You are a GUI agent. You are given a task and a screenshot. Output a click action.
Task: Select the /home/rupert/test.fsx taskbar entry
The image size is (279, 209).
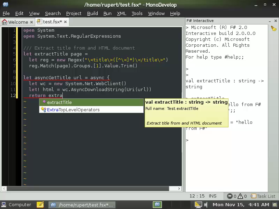coord(82,205)
